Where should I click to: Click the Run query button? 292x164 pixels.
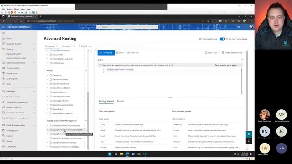[106, 53]
